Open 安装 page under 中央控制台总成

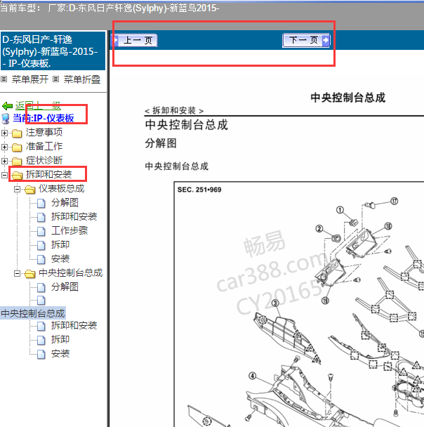(x=60, y=353)
